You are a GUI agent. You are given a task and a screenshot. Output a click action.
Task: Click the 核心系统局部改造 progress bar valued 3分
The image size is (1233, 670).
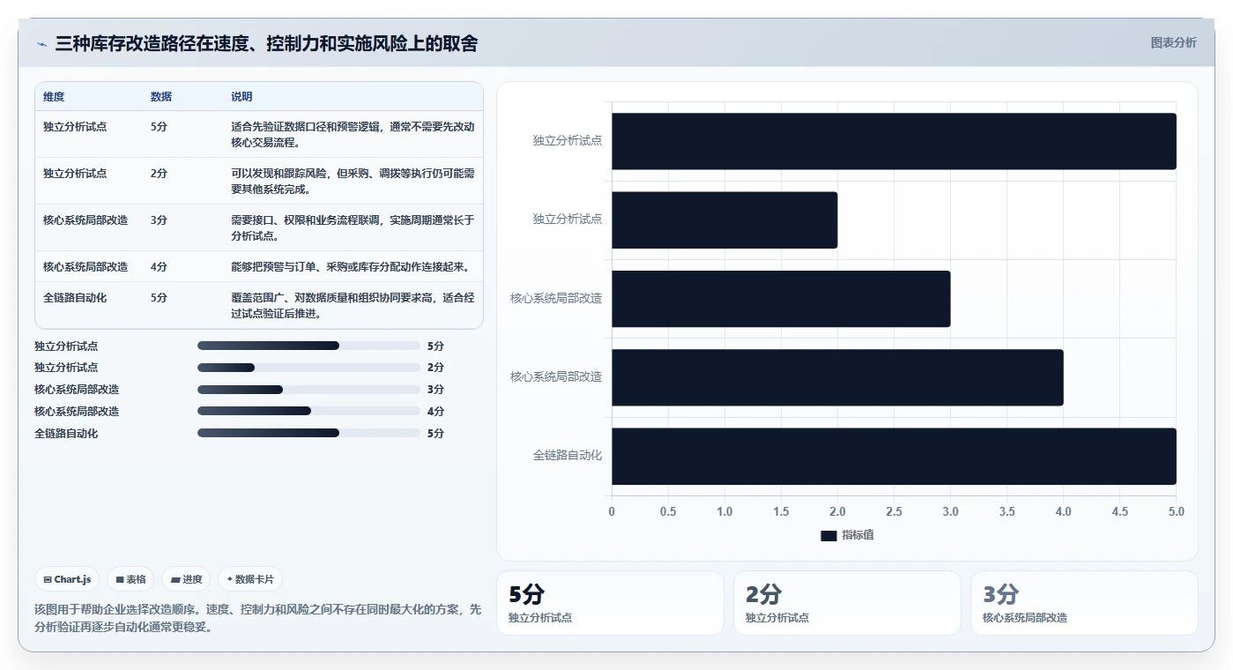(308, 390)
